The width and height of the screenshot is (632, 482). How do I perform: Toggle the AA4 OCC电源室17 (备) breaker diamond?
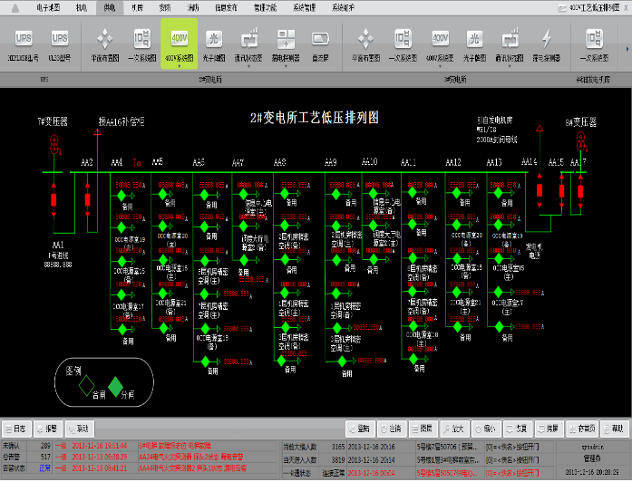click(x=122, y=295)
